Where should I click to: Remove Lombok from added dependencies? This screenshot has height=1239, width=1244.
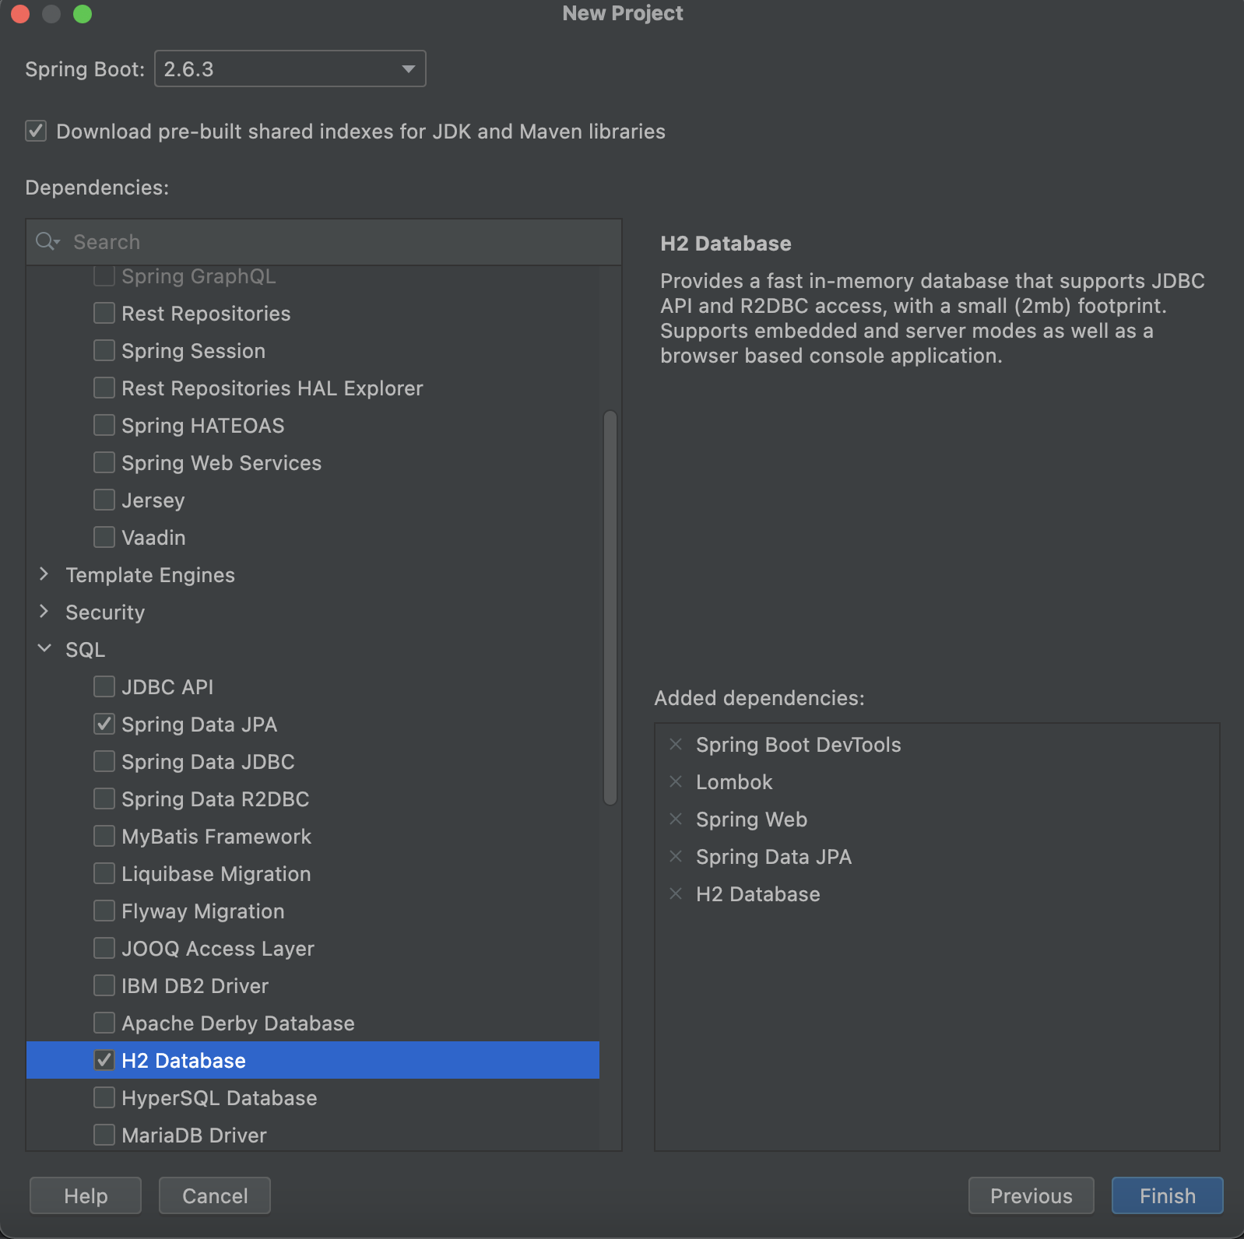click(676, 781)
